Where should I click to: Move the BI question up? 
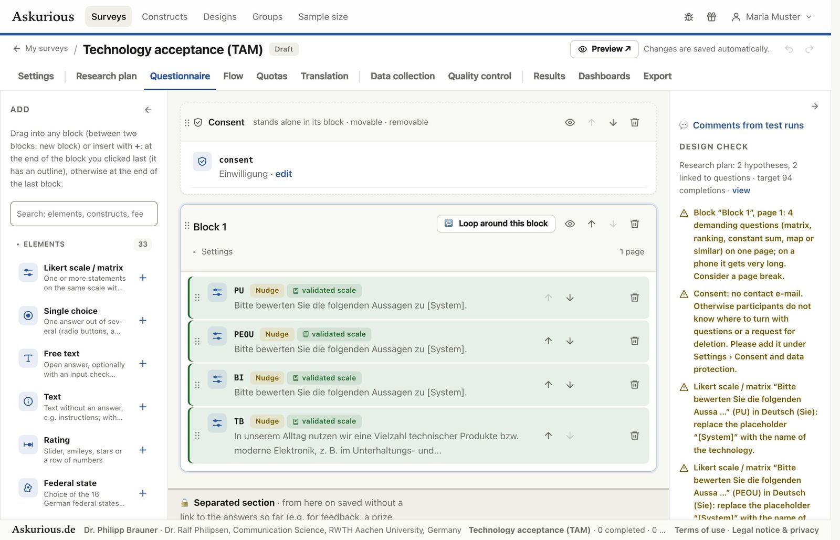click(548, 384)
